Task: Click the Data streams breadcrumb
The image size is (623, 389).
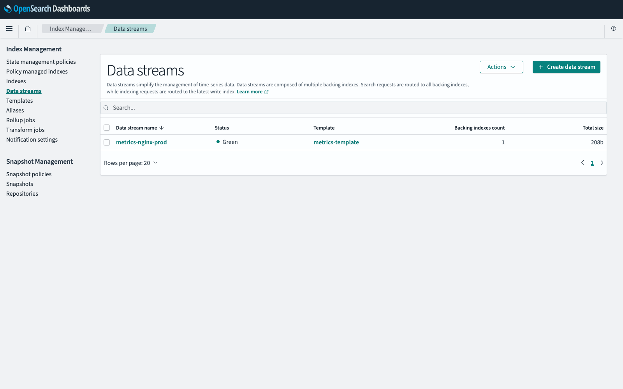Action: [x=130, y=28]
